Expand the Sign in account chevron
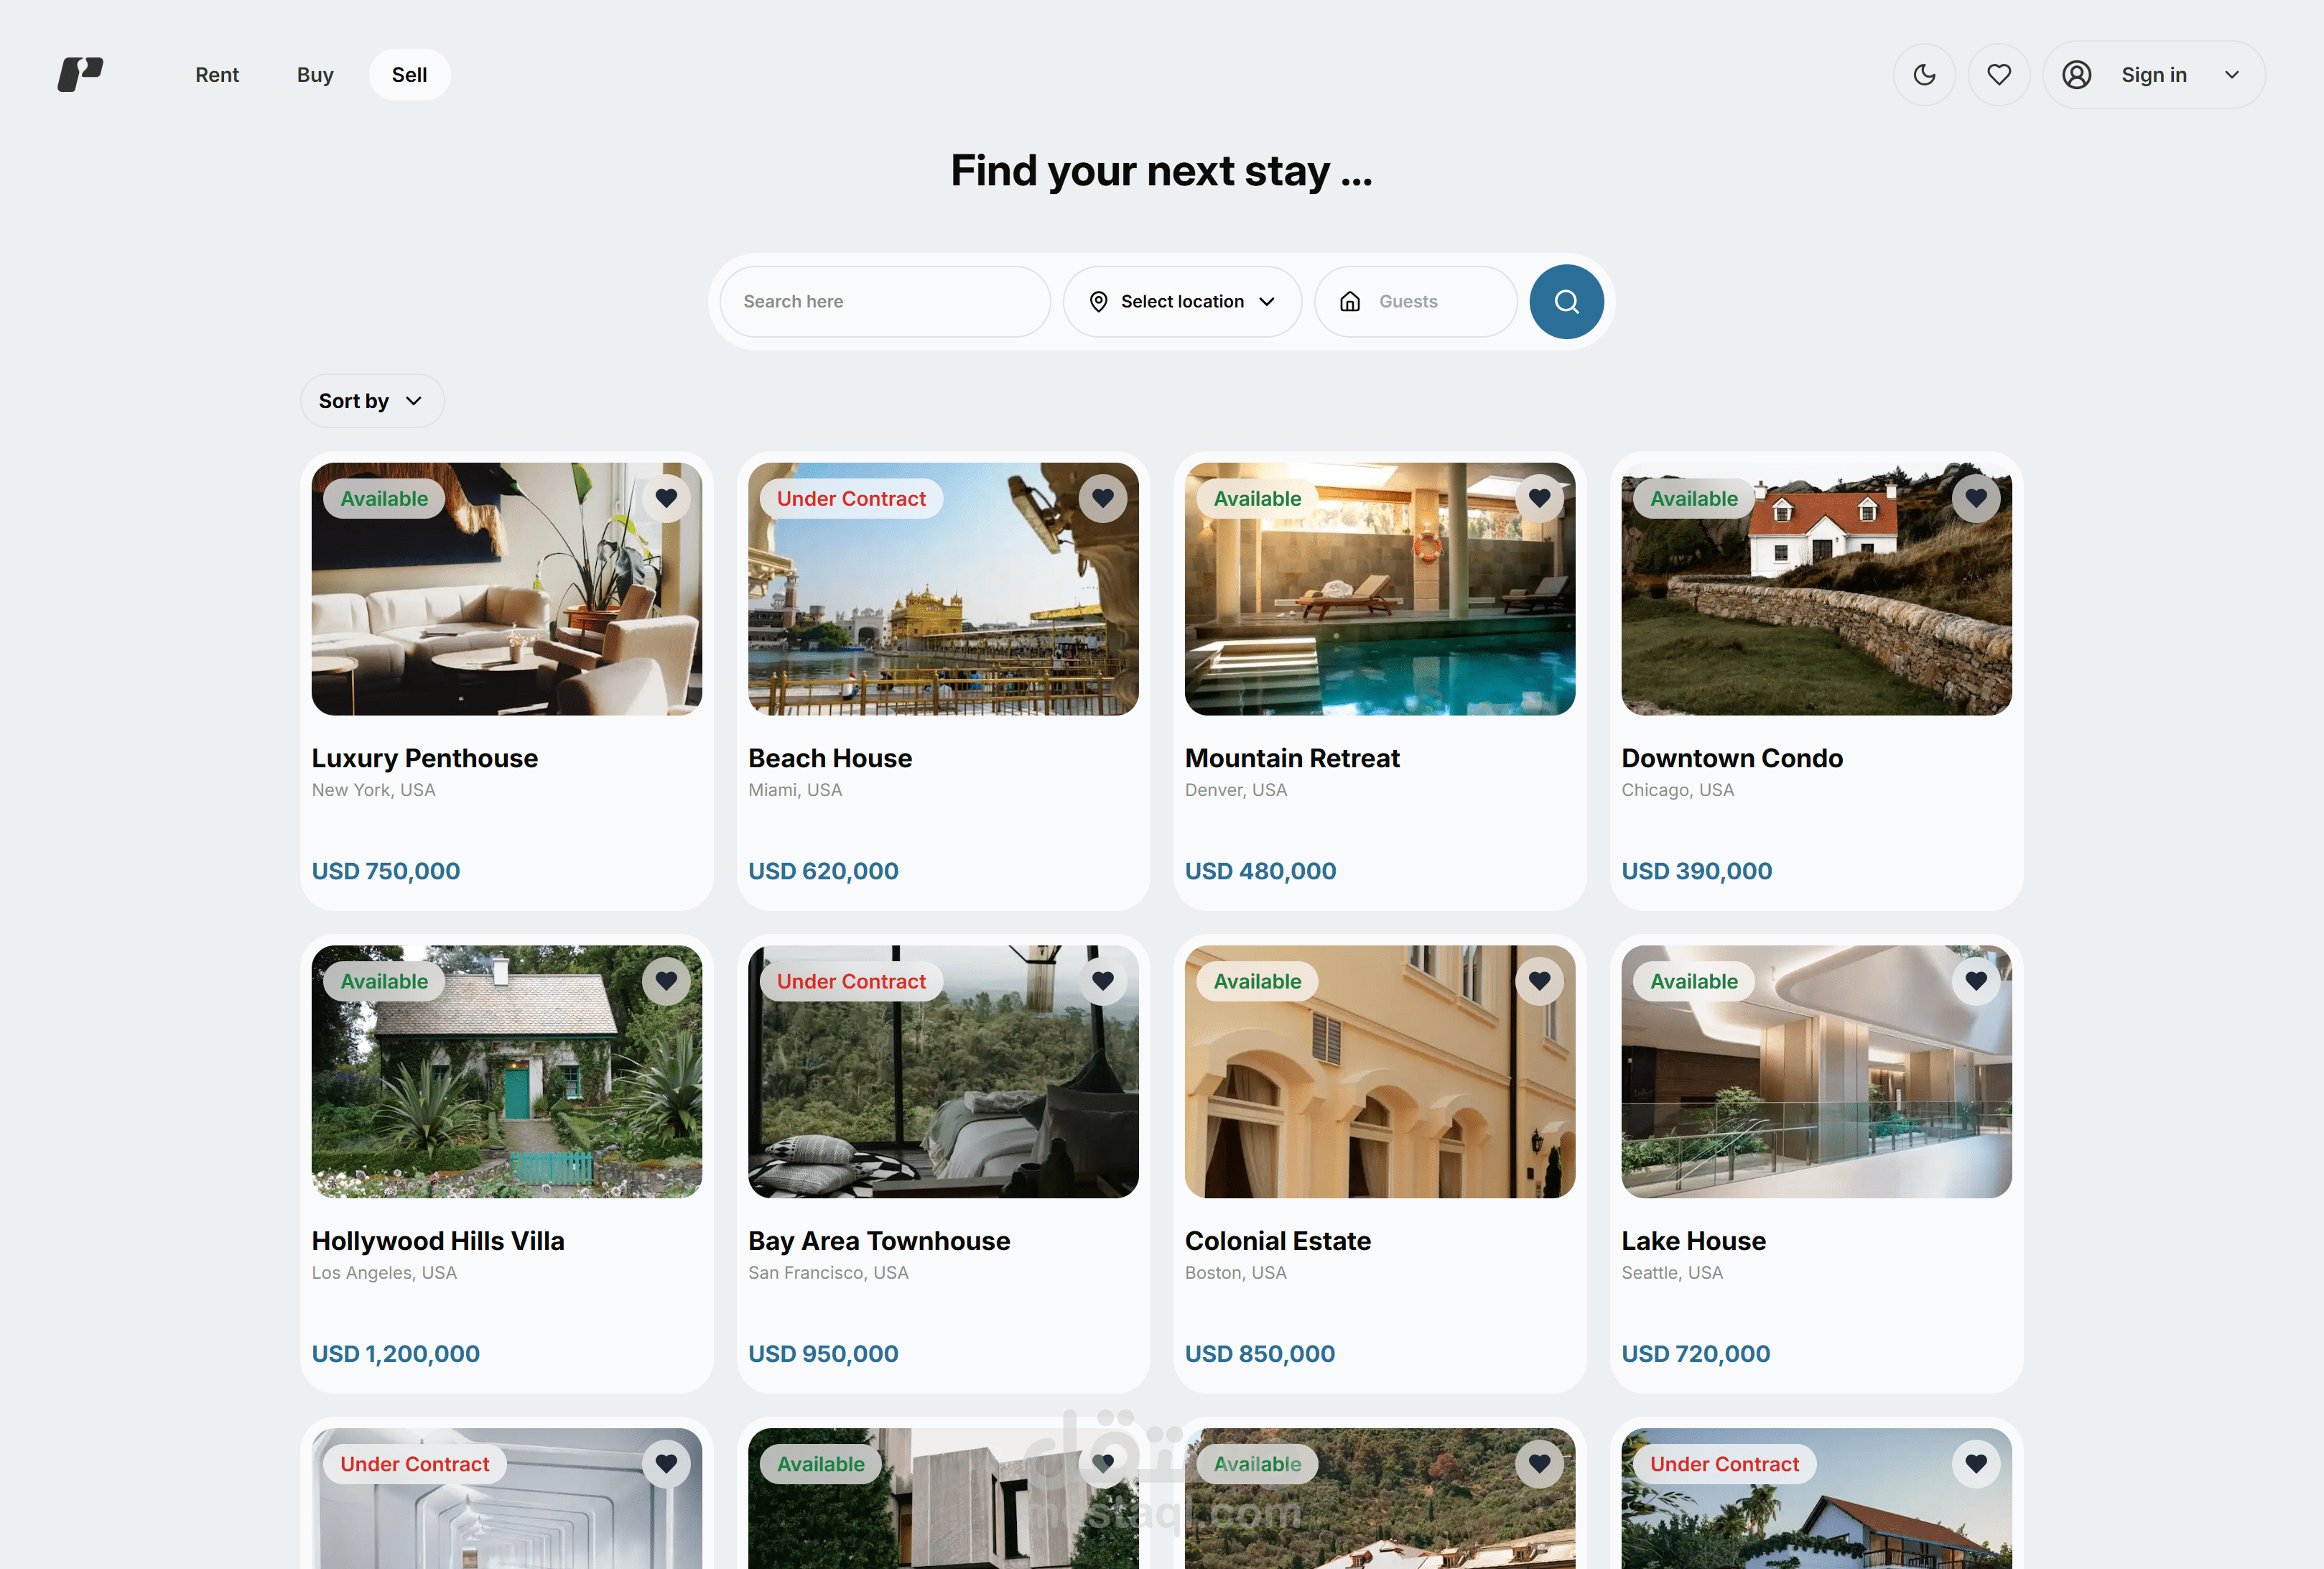 (x=2232, y=75)
